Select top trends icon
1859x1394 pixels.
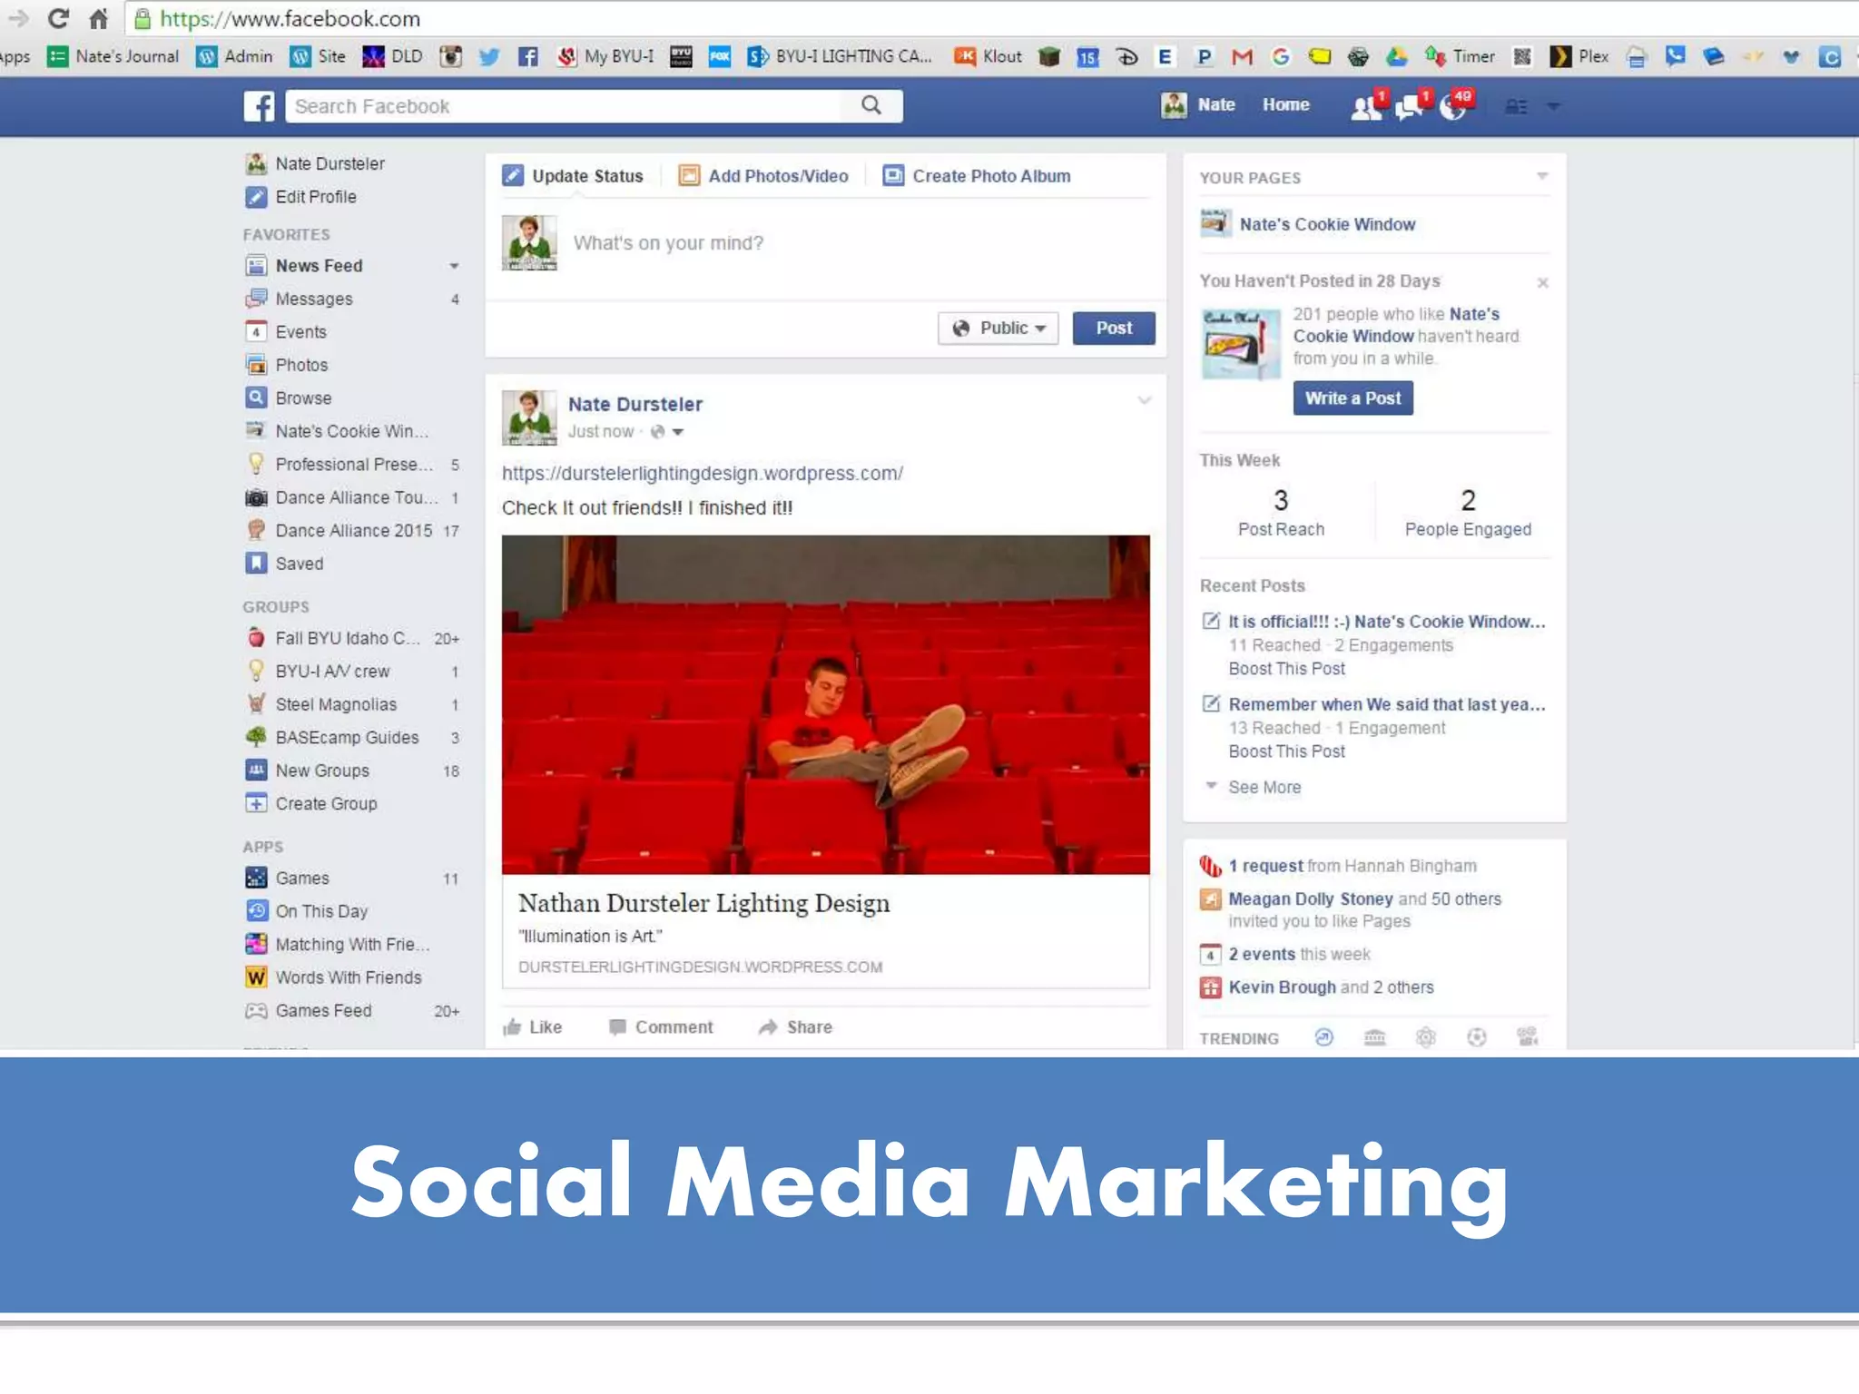point(1324,1037)
